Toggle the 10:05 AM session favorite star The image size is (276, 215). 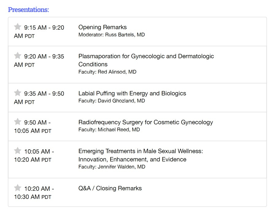click(17, 151)
